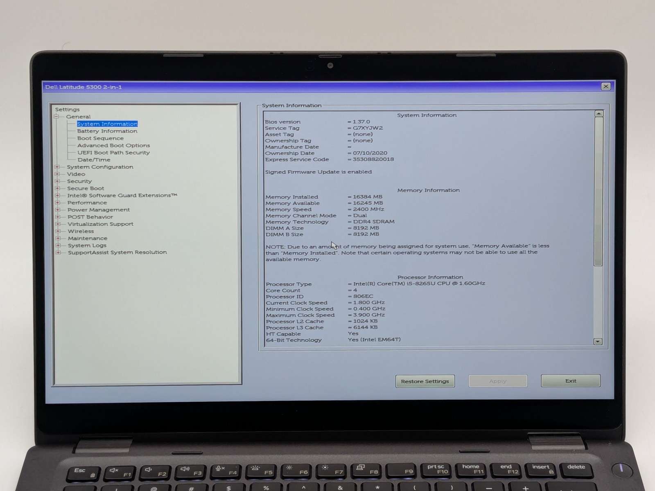
Task: Click Memory Channel Mode value Dual
Action: click(360, 216)
